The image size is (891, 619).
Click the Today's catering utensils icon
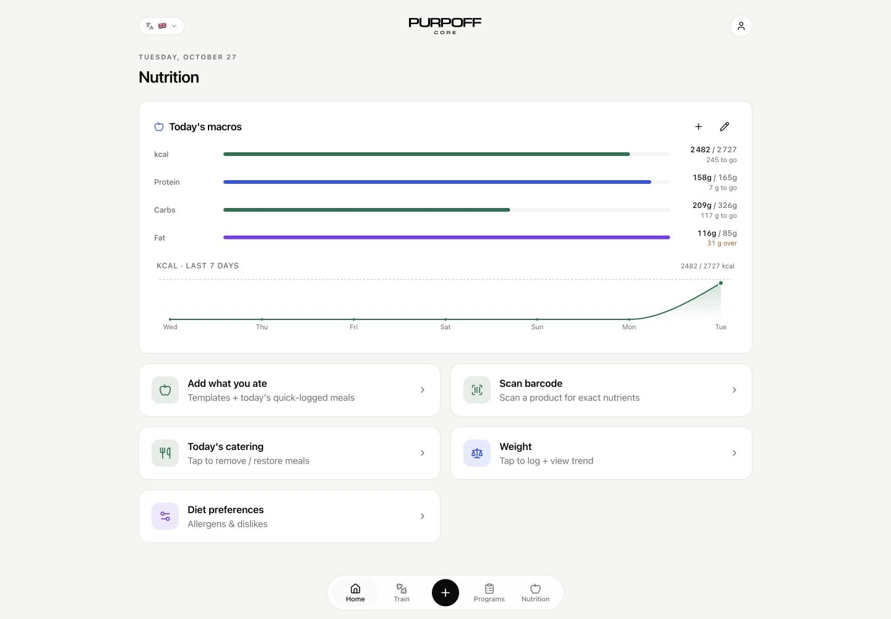165,453
